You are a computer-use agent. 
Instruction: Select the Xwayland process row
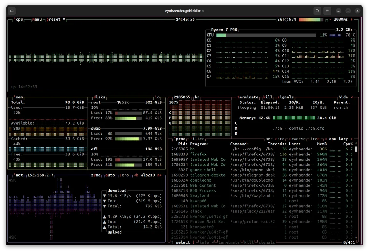[262, 196]
